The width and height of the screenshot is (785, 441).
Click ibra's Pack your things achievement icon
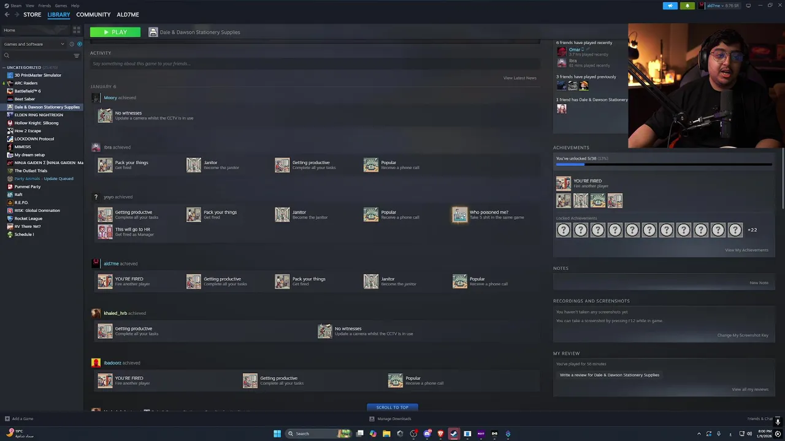coord(105,165)
